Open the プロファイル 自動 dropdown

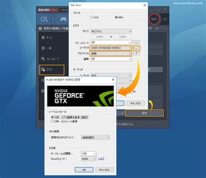pos(111,53)
